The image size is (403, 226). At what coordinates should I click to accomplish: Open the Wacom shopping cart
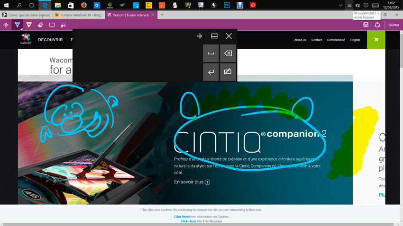click(376, 40)
